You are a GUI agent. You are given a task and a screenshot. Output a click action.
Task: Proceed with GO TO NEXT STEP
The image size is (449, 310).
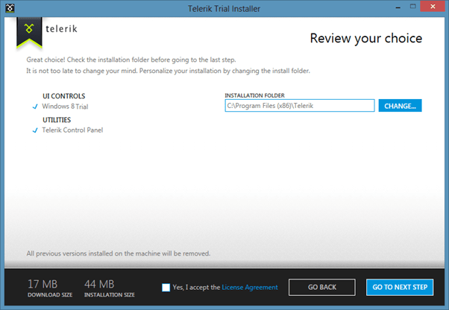coord(399,288)
